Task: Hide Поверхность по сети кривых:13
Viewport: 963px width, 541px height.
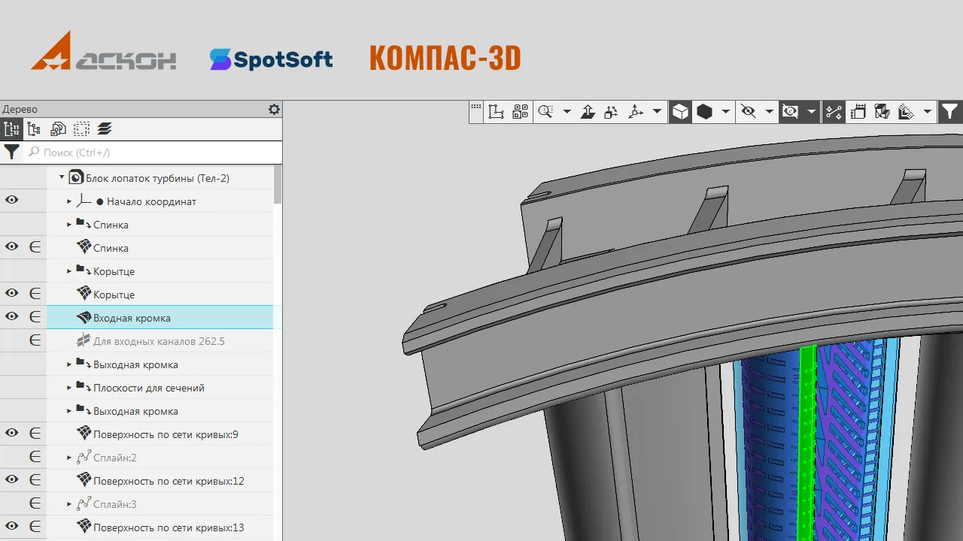Action: pos(11,526)
